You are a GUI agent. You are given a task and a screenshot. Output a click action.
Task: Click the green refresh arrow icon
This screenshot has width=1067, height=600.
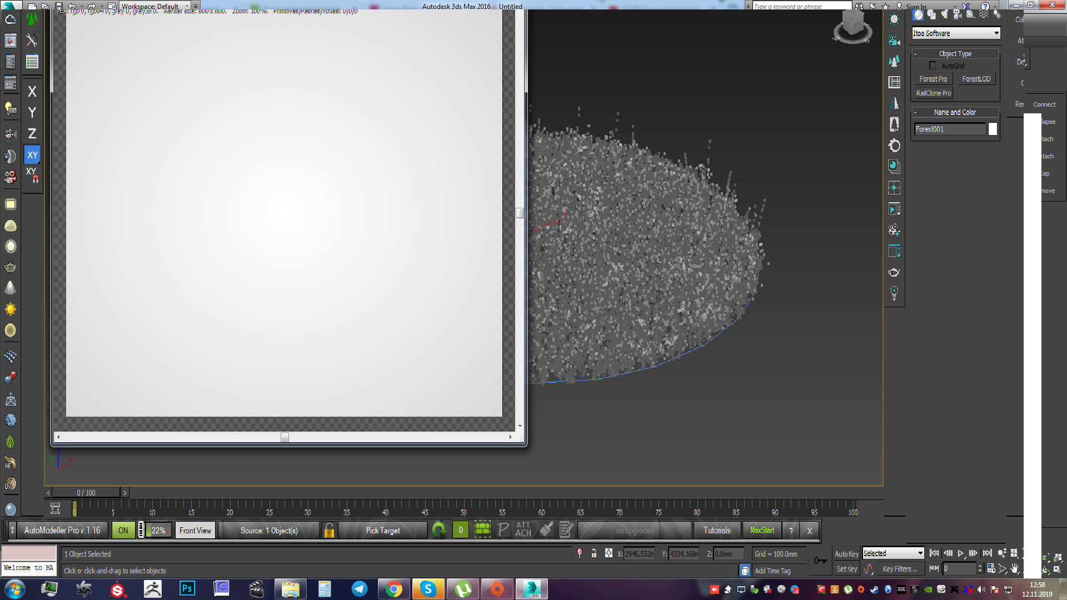[439, 531]
